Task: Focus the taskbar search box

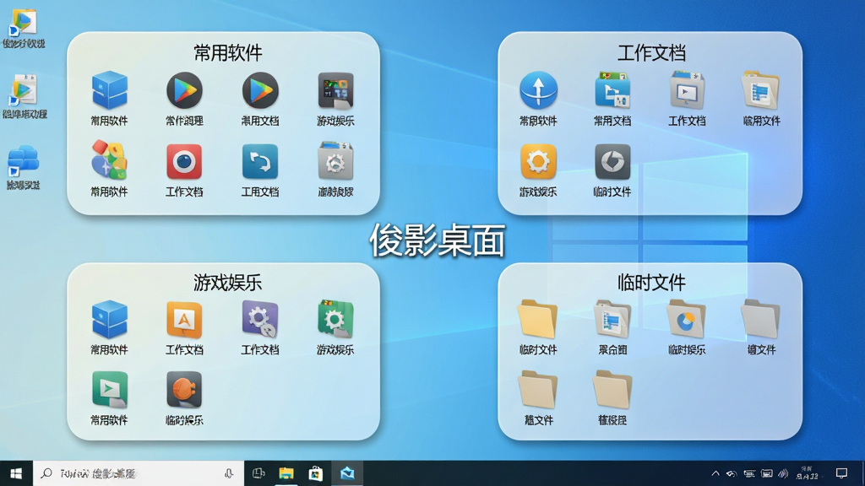Action: point(139,473)
